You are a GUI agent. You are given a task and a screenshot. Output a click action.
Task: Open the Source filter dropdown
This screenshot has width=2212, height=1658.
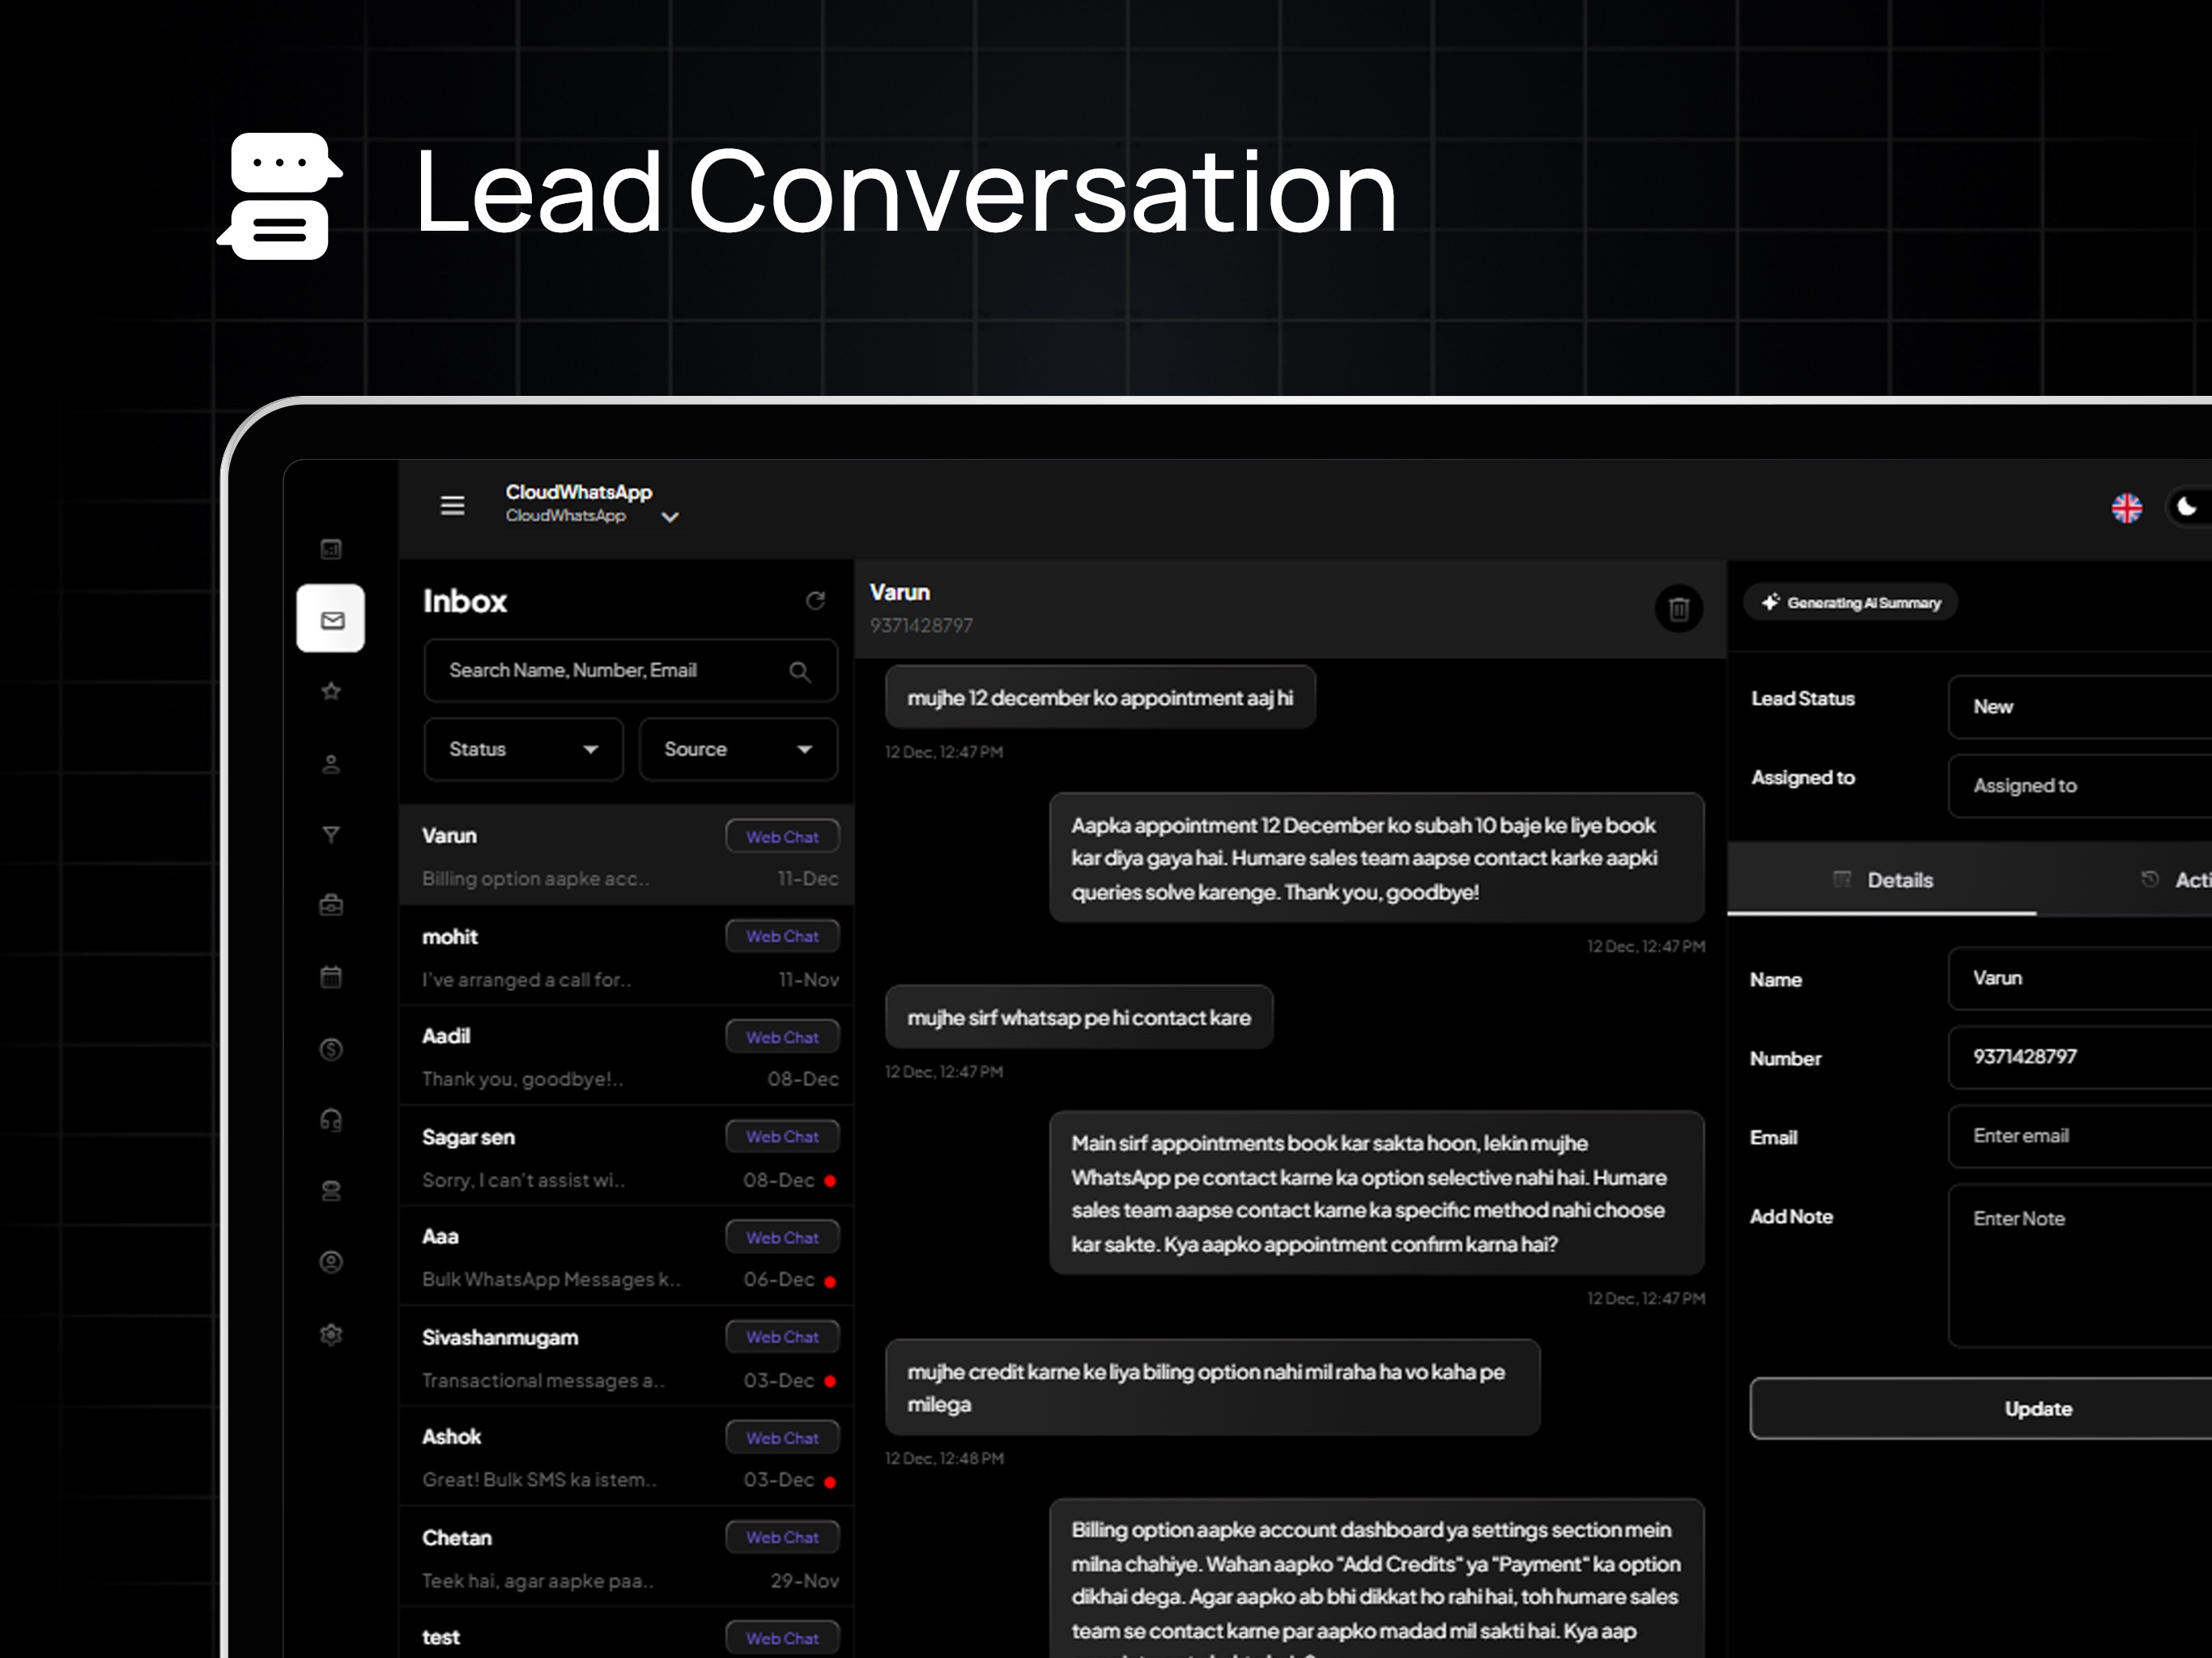pyautogui.click(x=738, y=749)
